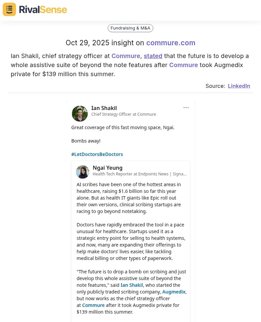Open the LinkedIn source link
261x322 pixels.
click(239, 86)
